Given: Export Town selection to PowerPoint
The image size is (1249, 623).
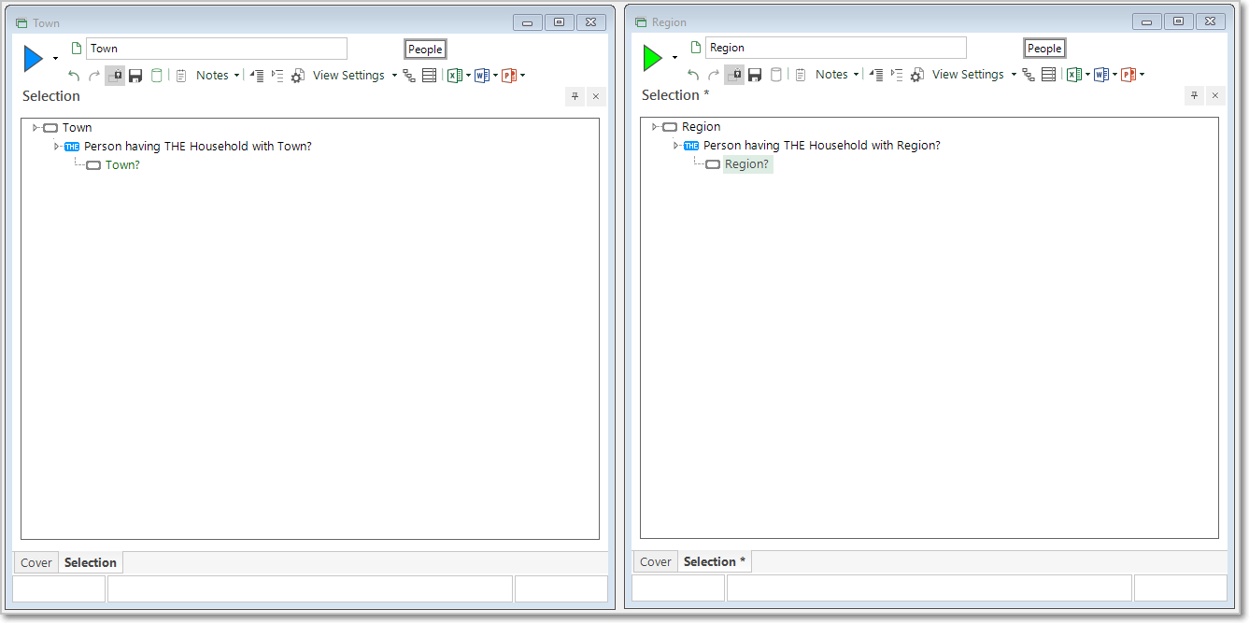Looking at the screenshot, I should [509, 76].
